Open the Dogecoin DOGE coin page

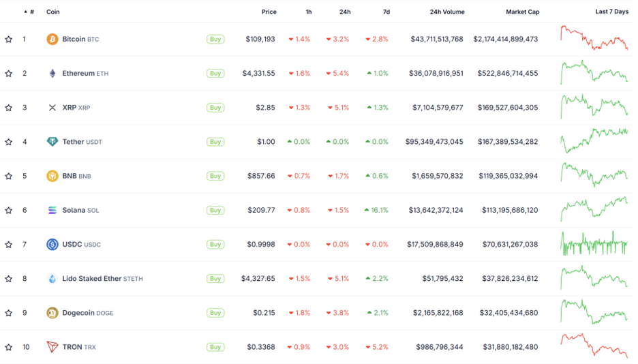tap(88, 313)
